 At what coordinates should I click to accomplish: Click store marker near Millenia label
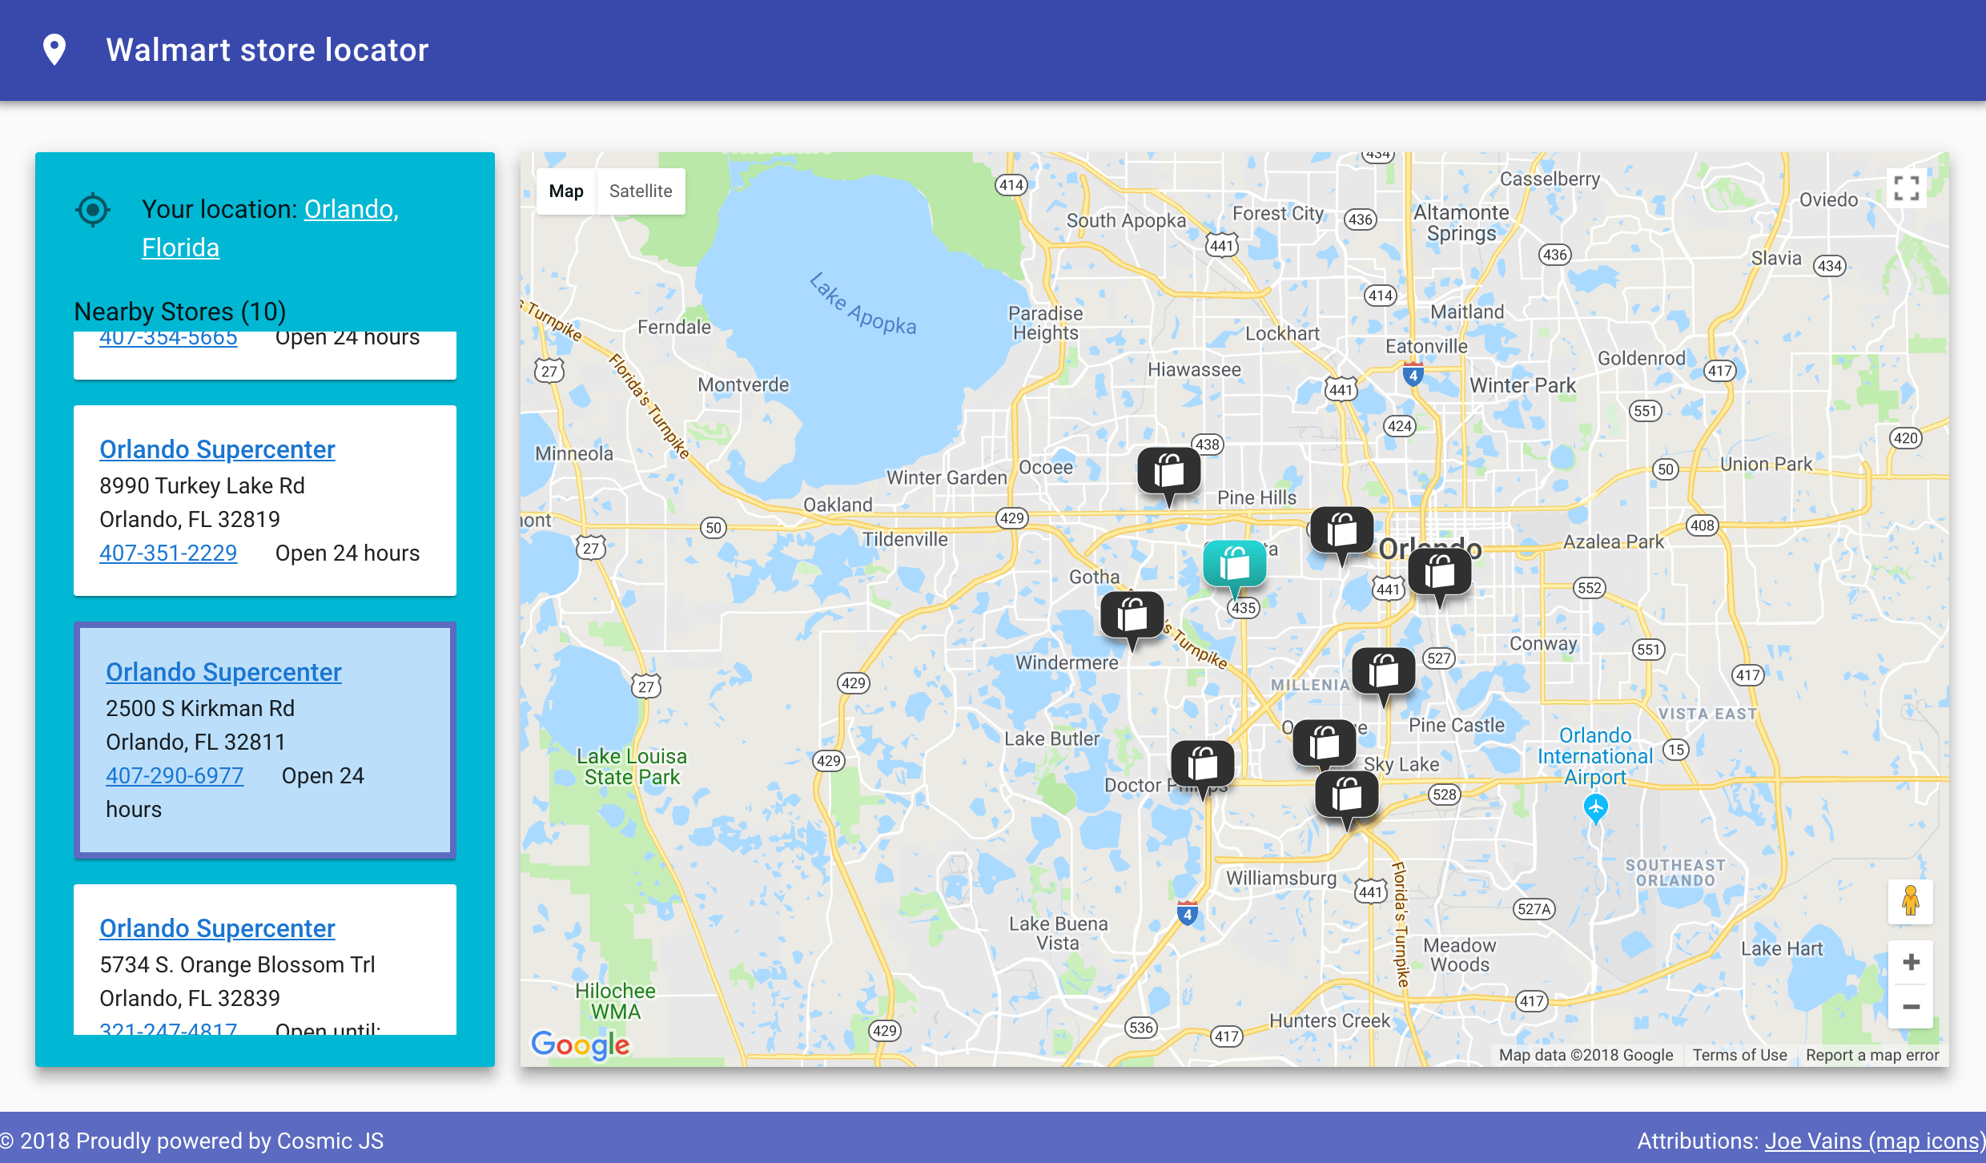point(1383,671)
